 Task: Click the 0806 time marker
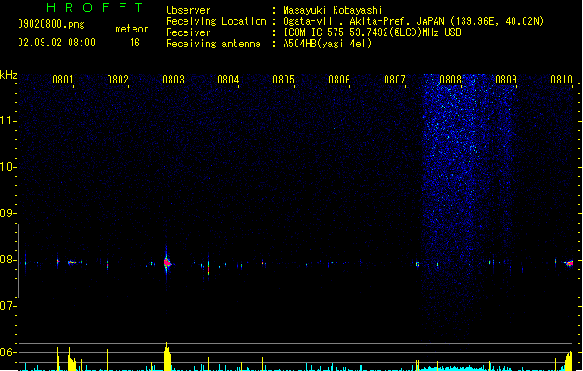pos(339,80)
